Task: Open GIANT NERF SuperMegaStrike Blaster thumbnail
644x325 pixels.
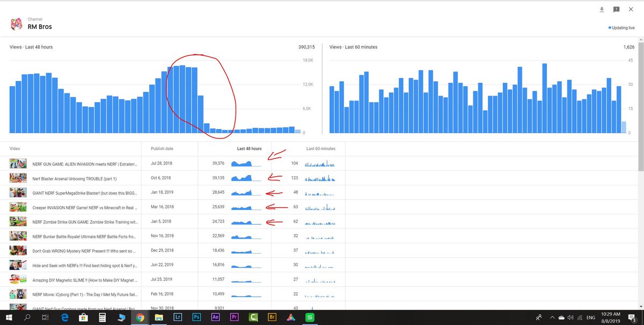Action: pos(18,192)
